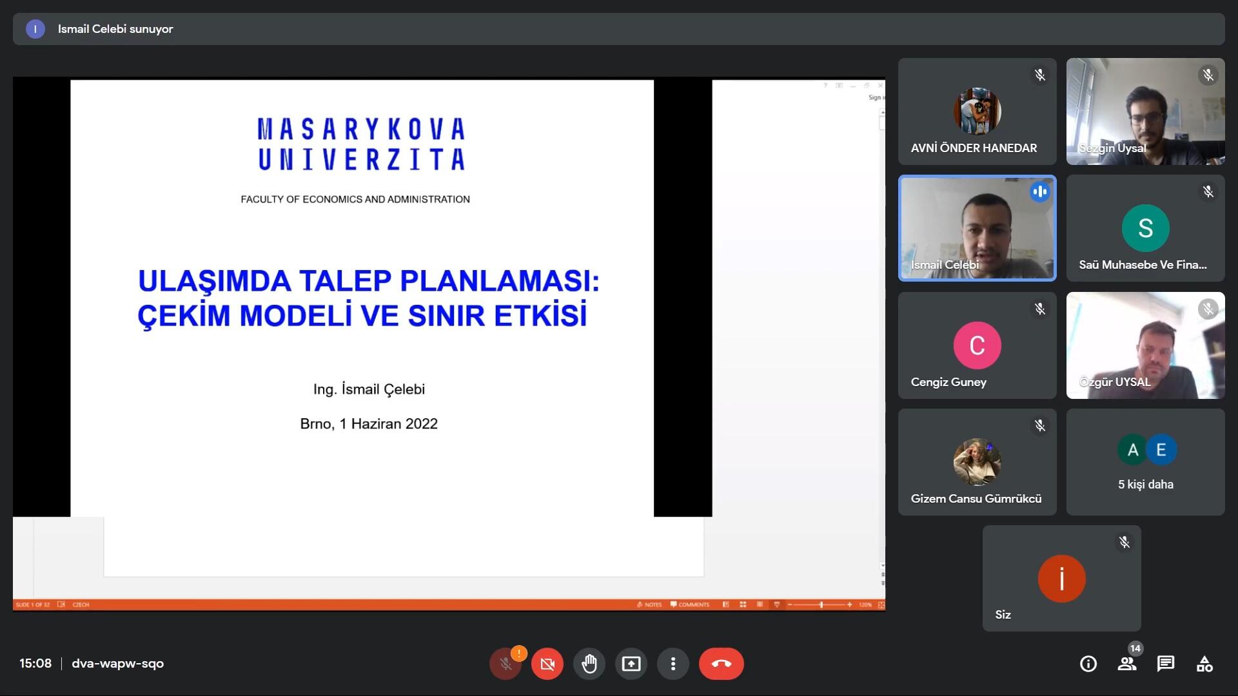1238x696 pixels.
Task: Click the PowerPoint 'Sign in' link
Action: pos(876,97)
